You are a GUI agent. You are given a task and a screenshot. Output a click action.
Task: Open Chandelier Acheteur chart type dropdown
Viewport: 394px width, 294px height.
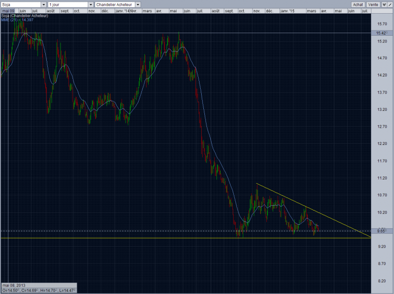click(138, 5)
